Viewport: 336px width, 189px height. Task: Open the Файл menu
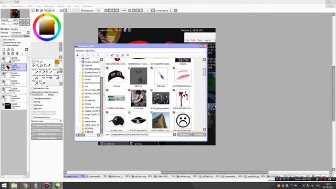tap(4, 6)
